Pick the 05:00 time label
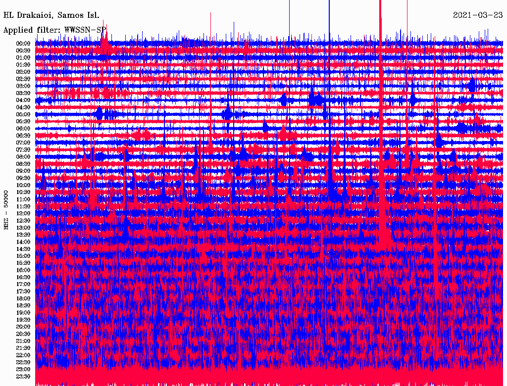 23,114
